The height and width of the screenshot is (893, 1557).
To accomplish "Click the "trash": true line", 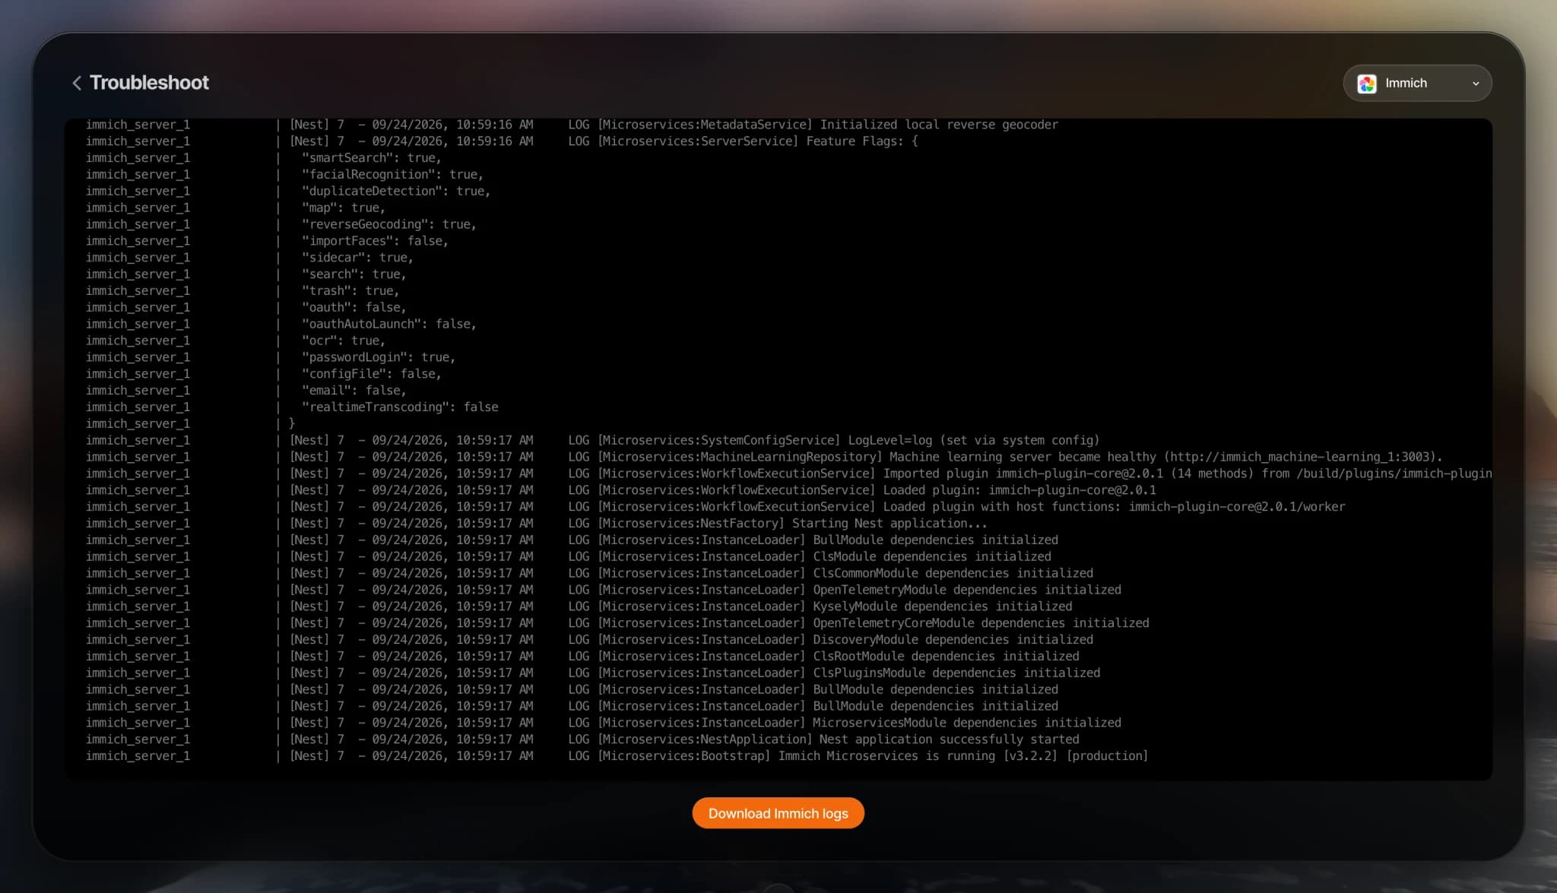I will pos(243,291).
